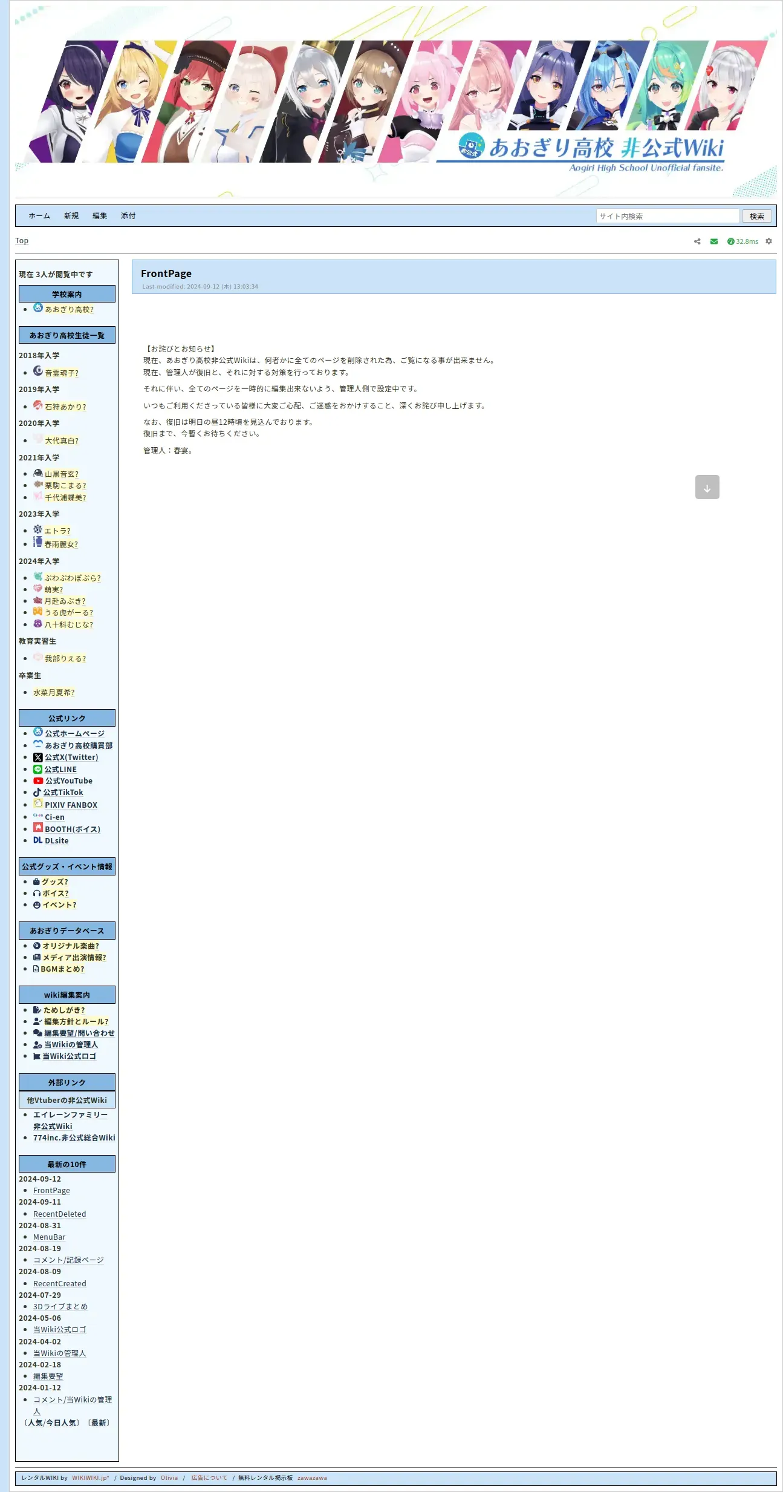Open the 八十科むじな student link
783x1492 pixels.
[x=69, y=625]
